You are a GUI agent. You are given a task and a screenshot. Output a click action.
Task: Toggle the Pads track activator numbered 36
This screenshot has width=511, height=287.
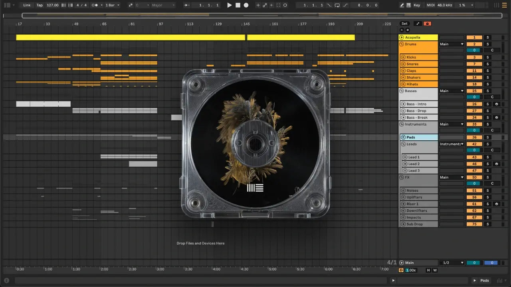click(x=474, y=138)
